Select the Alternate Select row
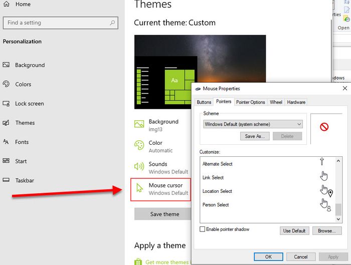Image resolution: width=351 pixels, height=265 pixels. point(268,164)
